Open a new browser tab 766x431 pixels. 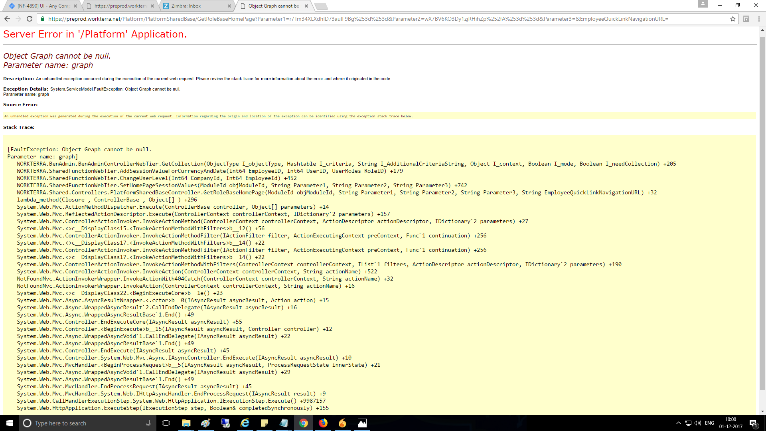[x=321, y=6]
